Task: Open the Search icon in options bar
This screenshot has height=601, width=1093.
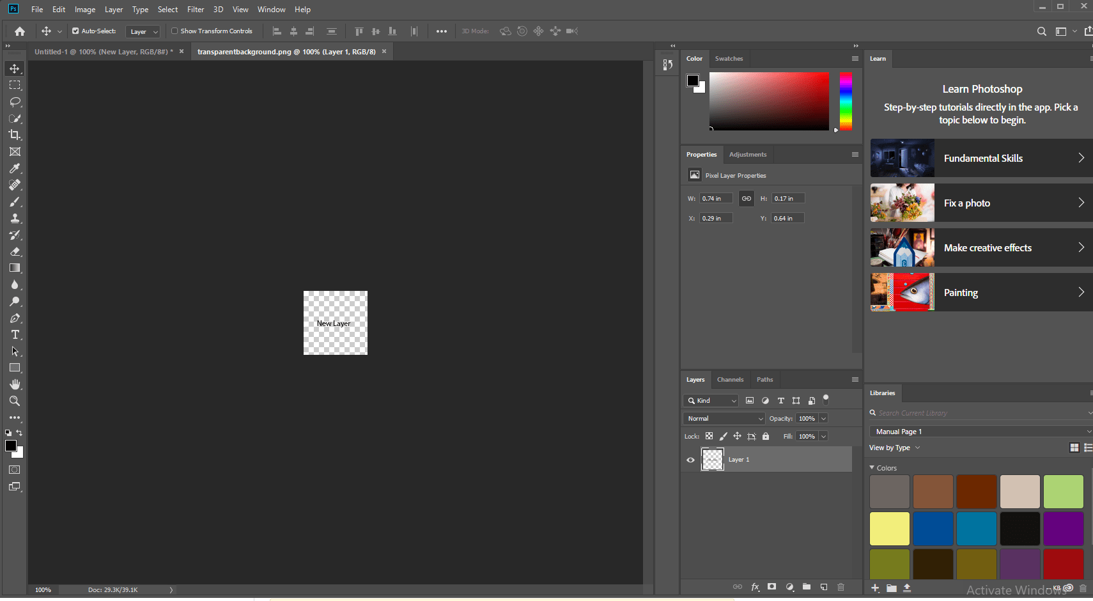Action: click(x=1042, y=31)
